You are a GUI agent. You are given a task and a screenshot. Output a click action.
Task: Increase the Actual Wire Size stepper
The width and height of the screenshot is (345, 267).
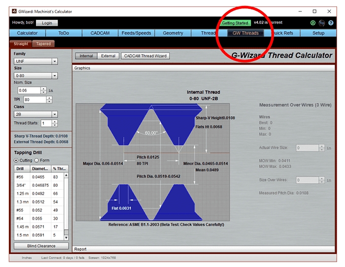click(x=322, y=146)
